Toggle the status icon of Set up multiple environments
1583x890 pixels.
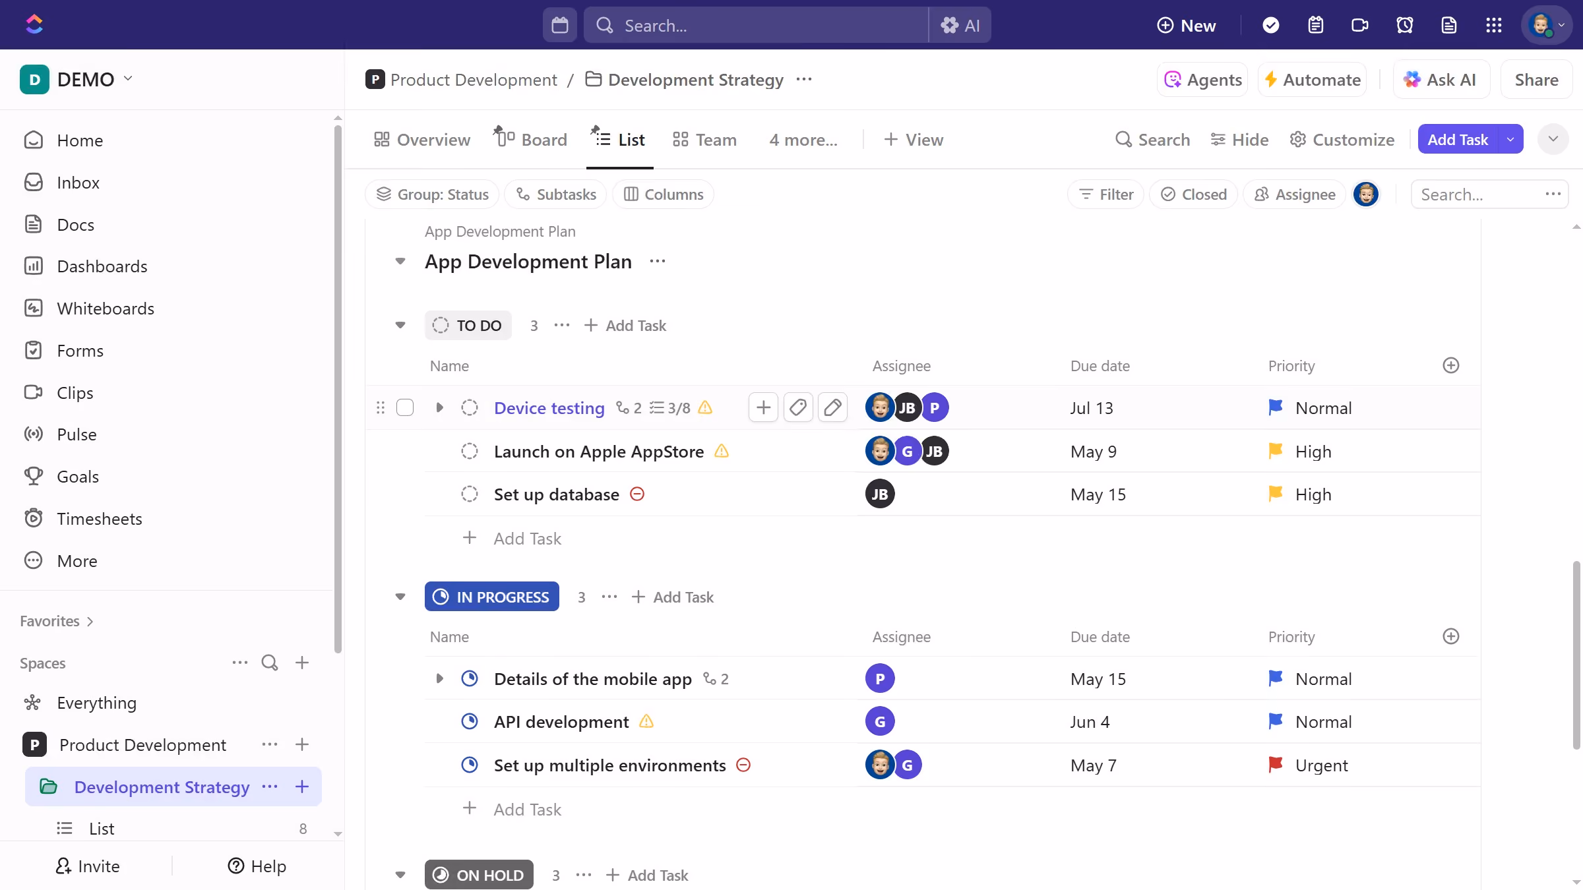coord(469,765)
